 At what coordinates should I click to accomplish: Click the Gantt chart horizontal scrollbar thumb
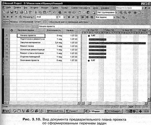[90, 103]
